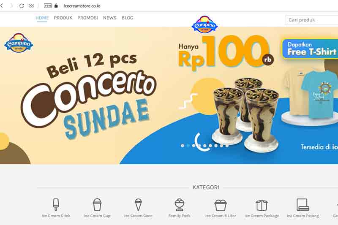Select the last carousel slide dot
The height and width of the screenshot is (225, 338).
click(227, 146)
